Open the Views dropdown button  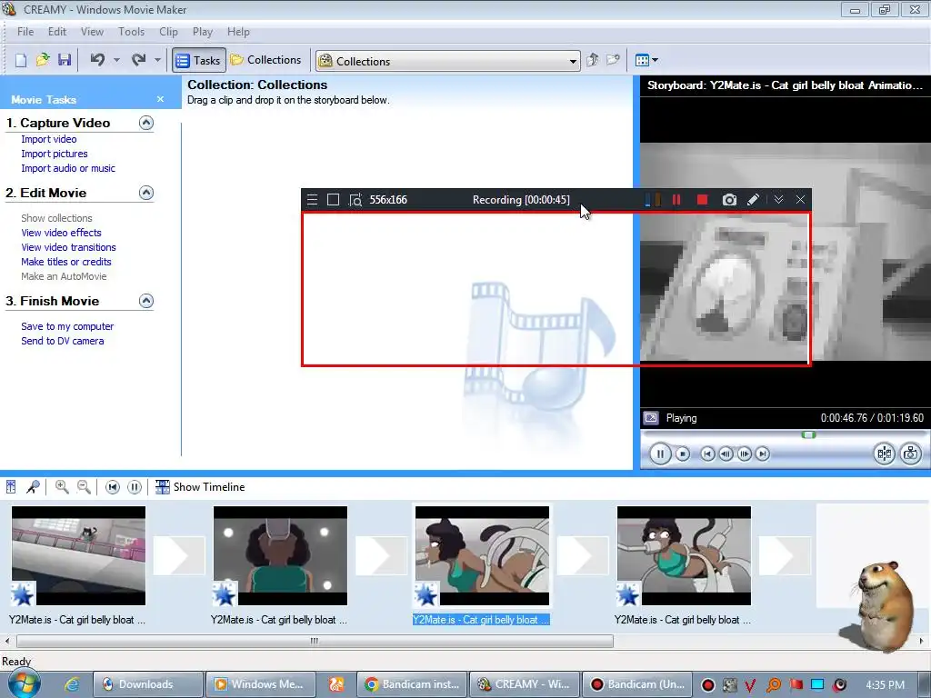(x=646, y=60)
